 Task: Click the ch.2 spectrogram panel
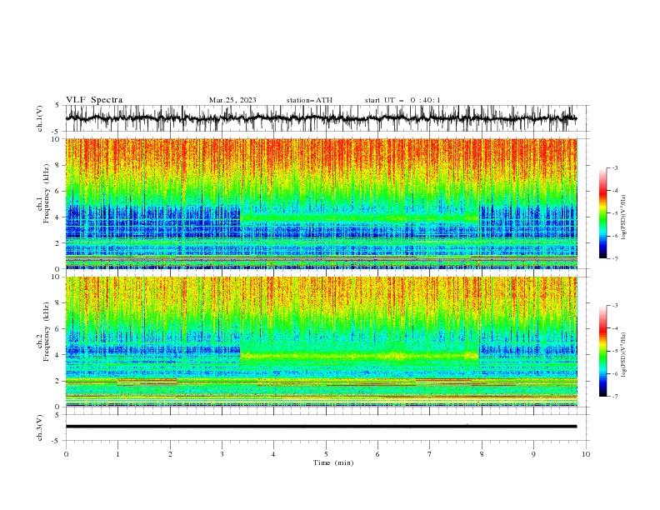tap(321, 342)
